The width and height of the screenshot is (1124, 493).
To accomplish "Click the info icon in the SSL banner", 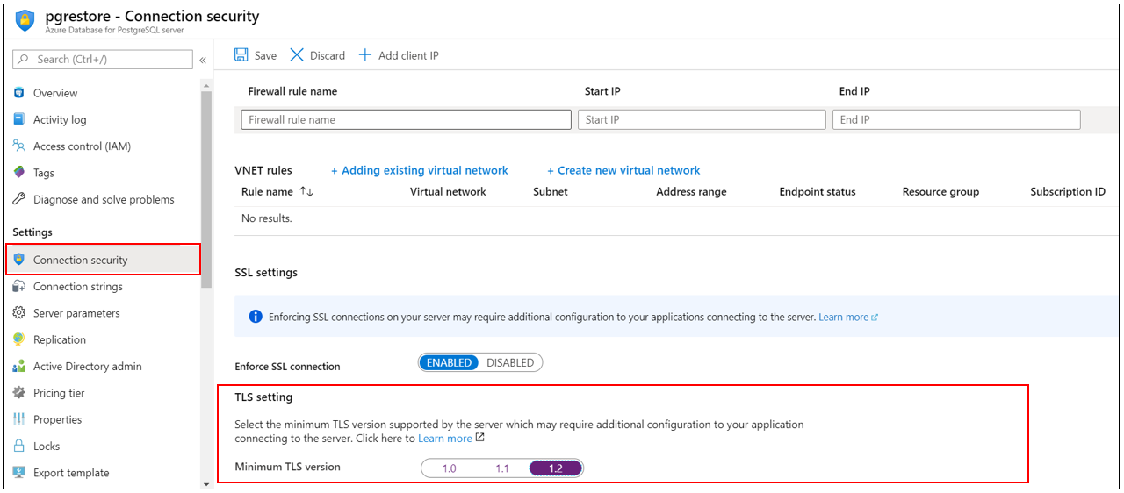I will click(x=256, y=317).
